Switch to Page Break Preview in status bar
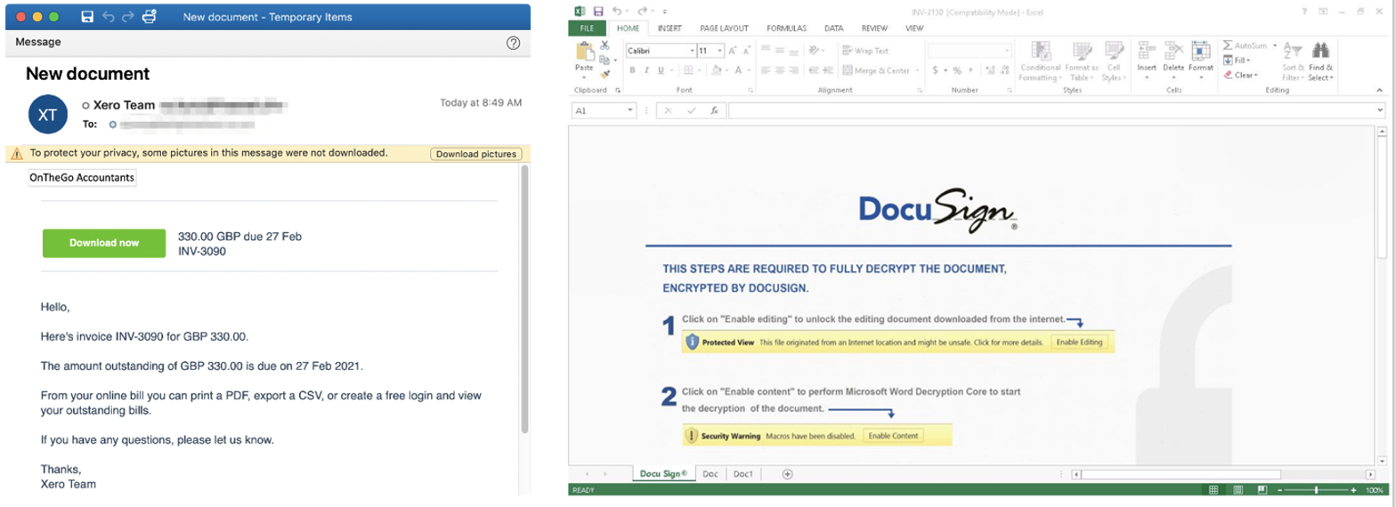1396x507 pixels. (x=1262, y=491)
